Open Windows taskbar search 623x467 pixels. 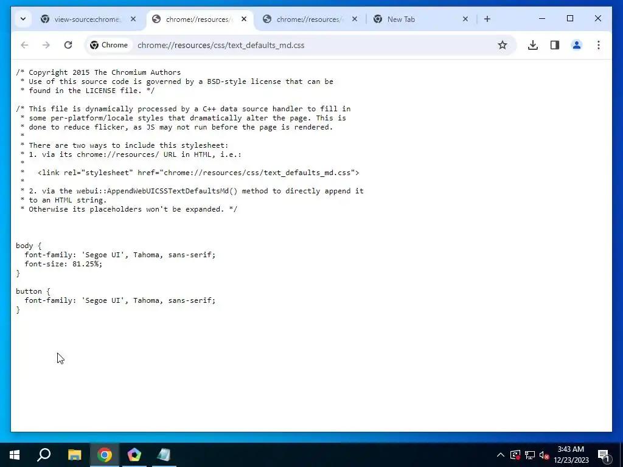tap(44, 455)
